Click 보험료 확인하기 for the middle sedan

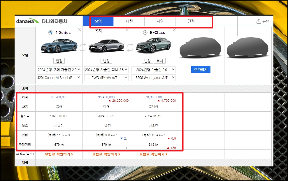click(x=106, y=154)
